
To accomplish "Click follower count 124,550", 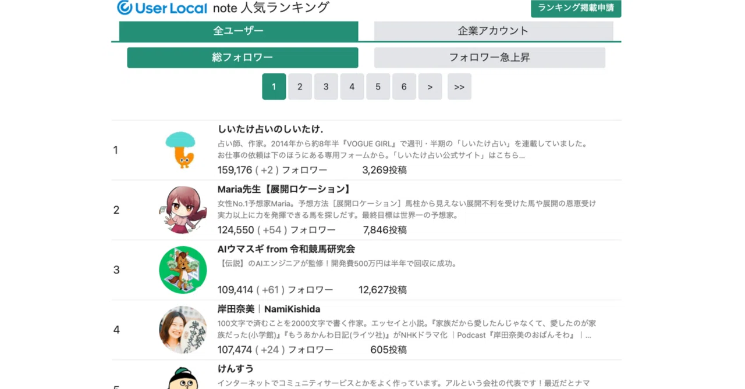I will (x=236, y=230).
